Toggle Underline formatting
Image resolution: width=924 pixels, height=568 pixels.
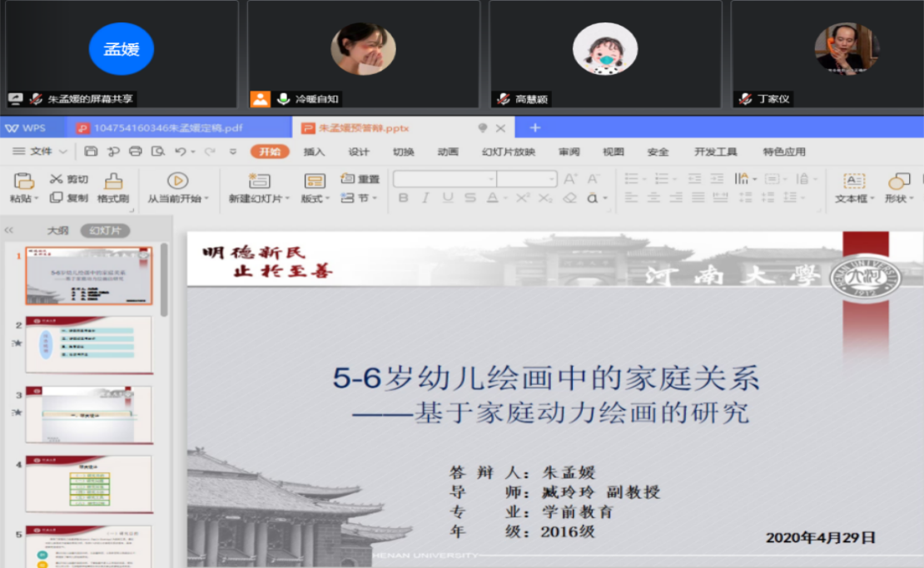pos(448,198)
